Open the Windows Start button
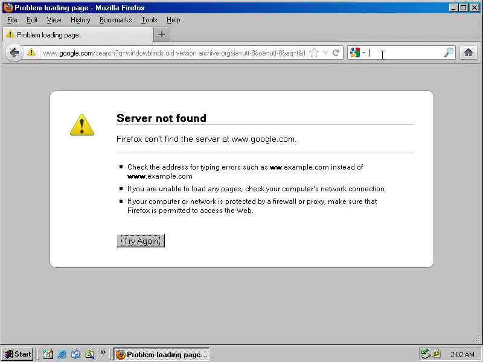This screenshot has height=362, width=483. 18,354
